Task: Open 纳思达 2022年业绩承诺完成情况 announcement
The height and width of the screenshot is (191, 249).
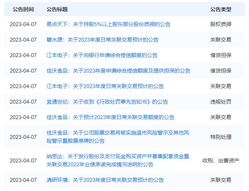Action: 118,160
